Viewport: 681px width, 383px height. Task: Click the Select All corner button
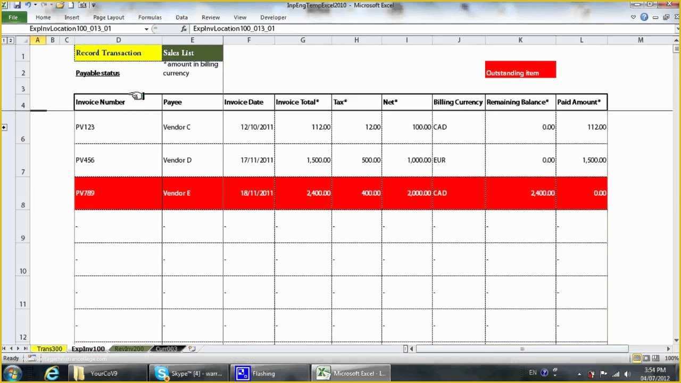(x=23, y=40)
